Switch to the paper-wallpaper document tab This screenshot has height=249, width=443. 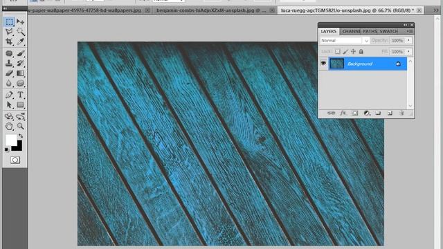tap(84, 10)
